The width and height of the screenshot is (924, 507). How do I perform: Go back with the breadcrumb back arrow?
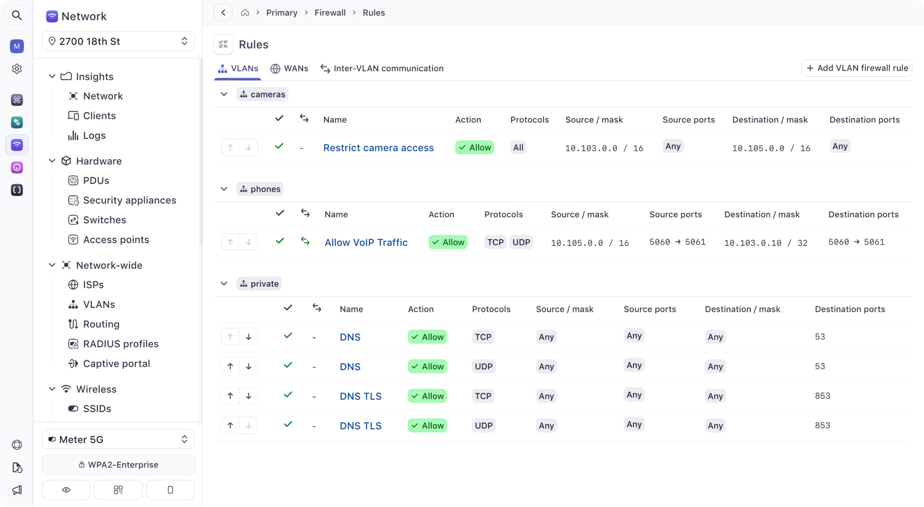click(x=223, y=13)
